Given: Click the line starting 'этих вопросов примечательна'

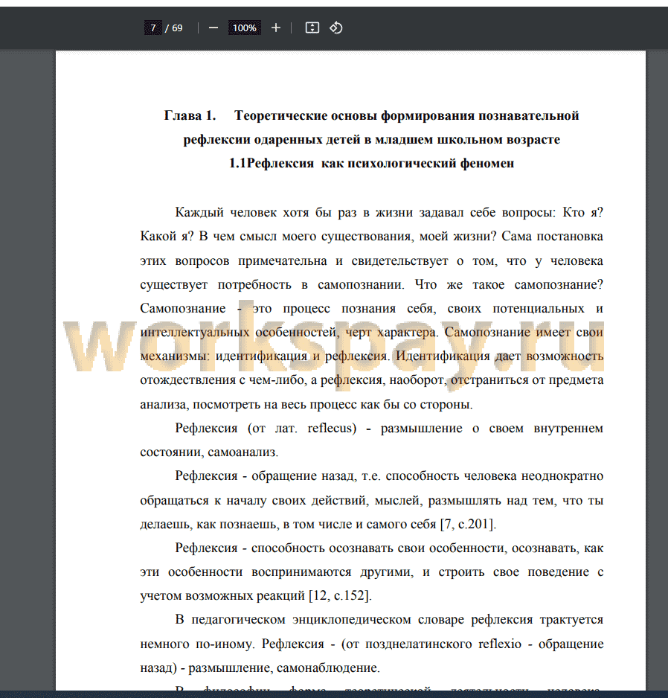Looking at the screenshot, I should (372, 261).
